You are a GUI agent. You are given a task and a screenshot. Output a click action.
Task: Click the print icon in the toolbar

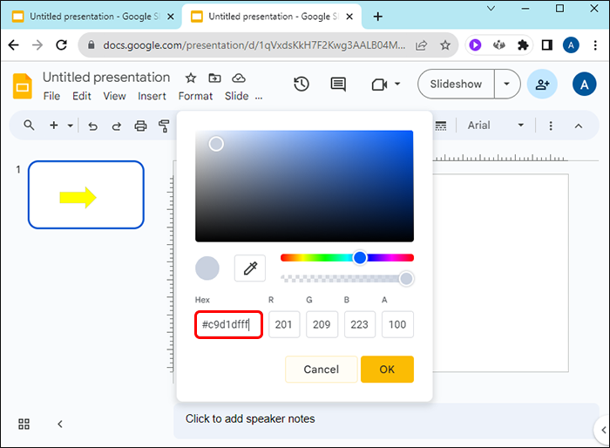click(x=140, y=126)
